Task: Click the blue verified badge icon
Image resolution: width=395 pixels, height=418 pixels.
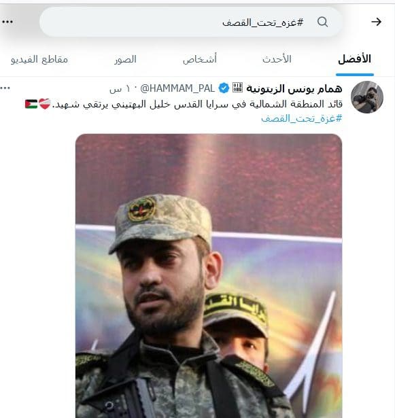Action: coord(224,88)
